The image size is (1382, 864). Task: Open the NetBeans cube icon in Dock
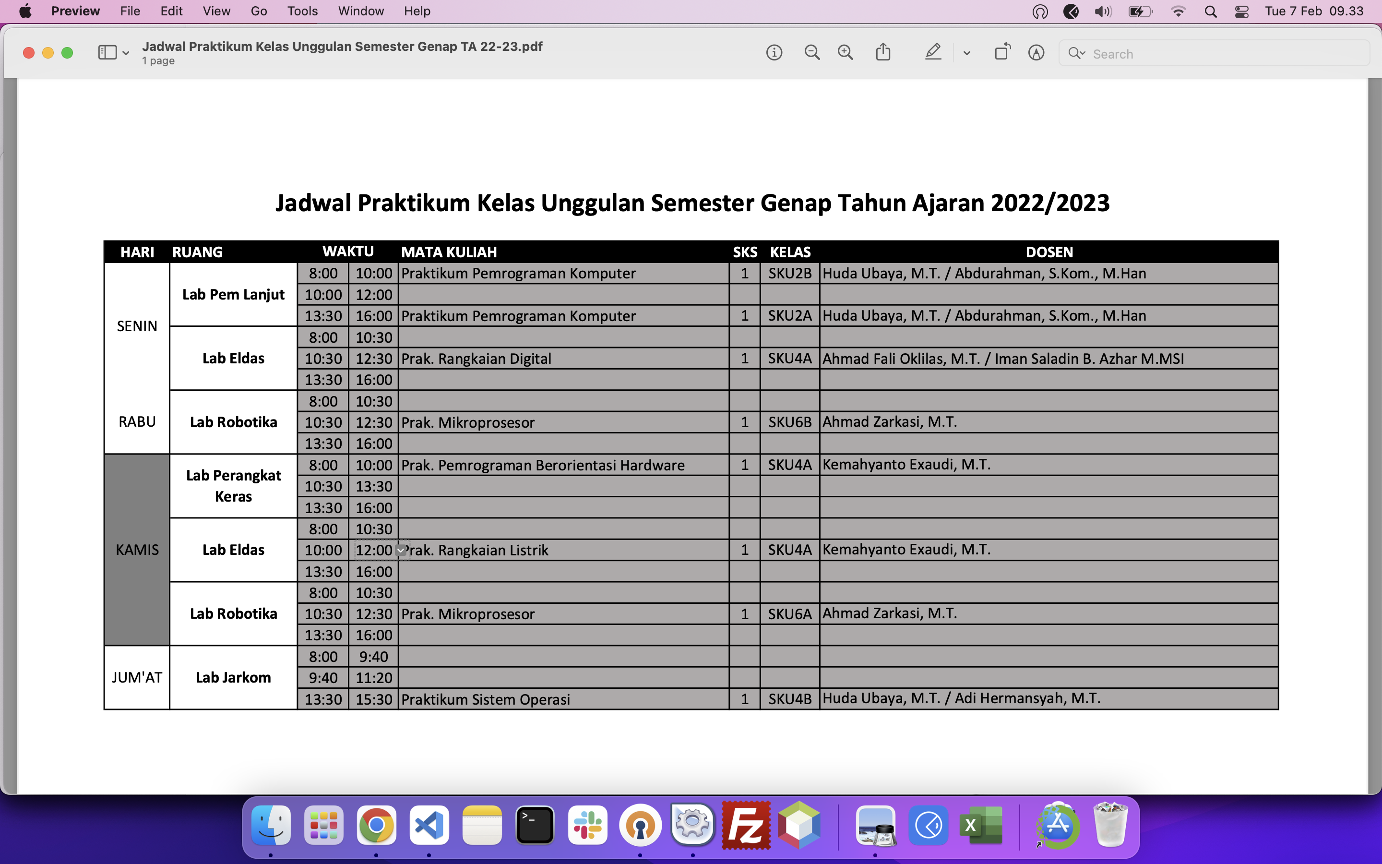point(799,825)
